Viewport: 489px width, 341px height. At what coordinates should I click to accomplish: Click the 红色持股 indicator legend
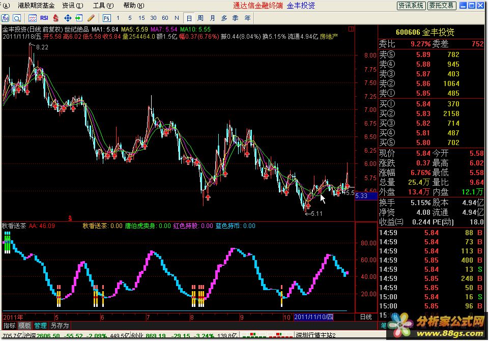(x=193, y=225)
